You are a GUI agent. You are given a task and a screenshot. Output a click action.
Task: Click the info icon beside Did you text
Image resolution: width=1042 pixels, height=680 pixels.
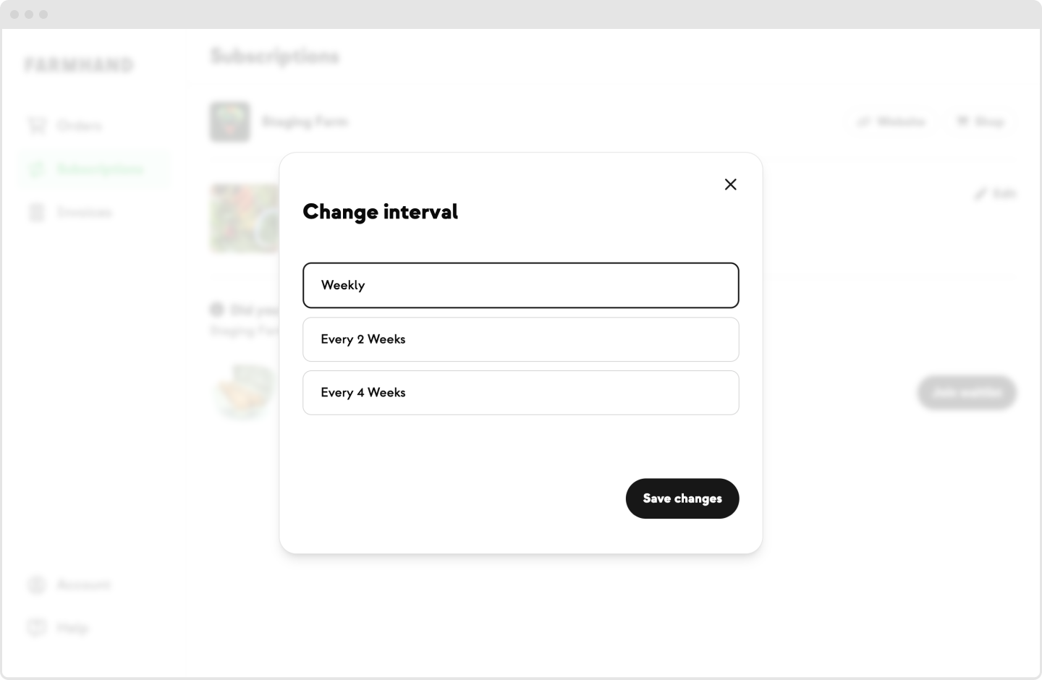[x=217, y=310]
